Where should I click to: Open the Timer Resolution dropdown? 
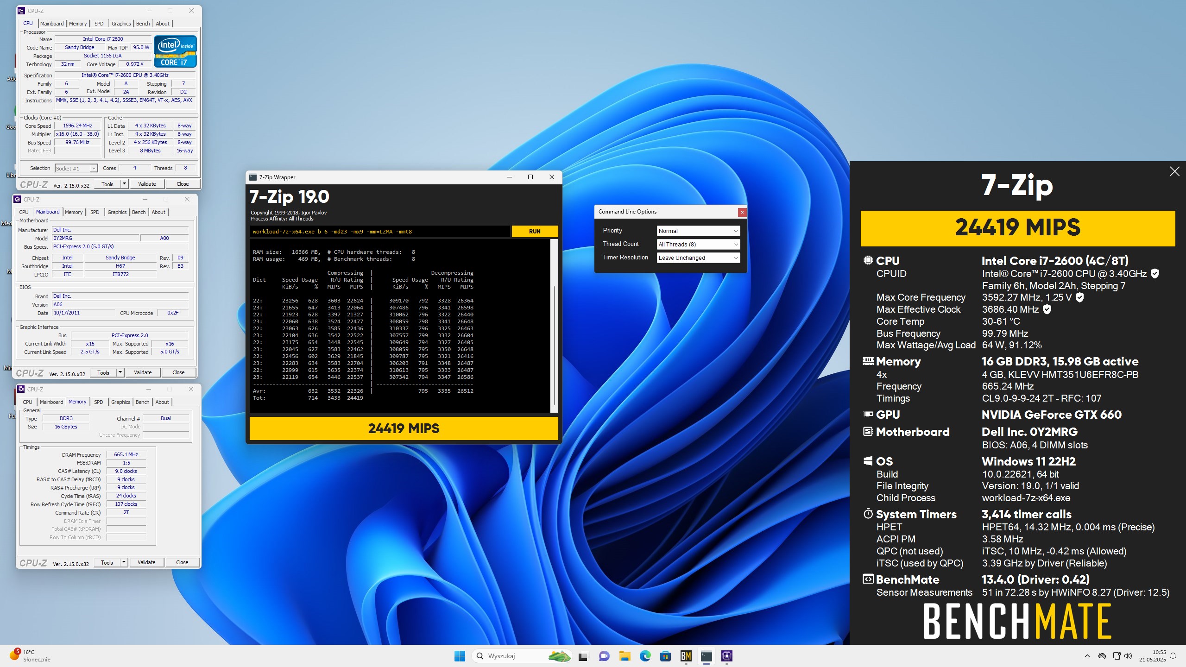pyautogui.click(x=698, y=258)
